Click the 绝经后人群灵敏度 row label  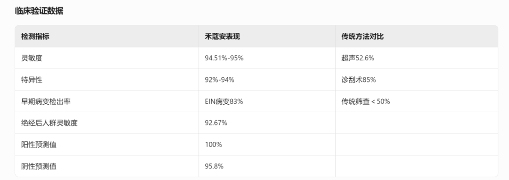(x=49, y=123)
